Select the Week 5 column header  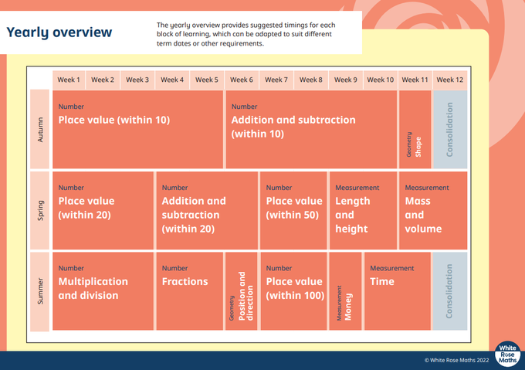(207, 80)
